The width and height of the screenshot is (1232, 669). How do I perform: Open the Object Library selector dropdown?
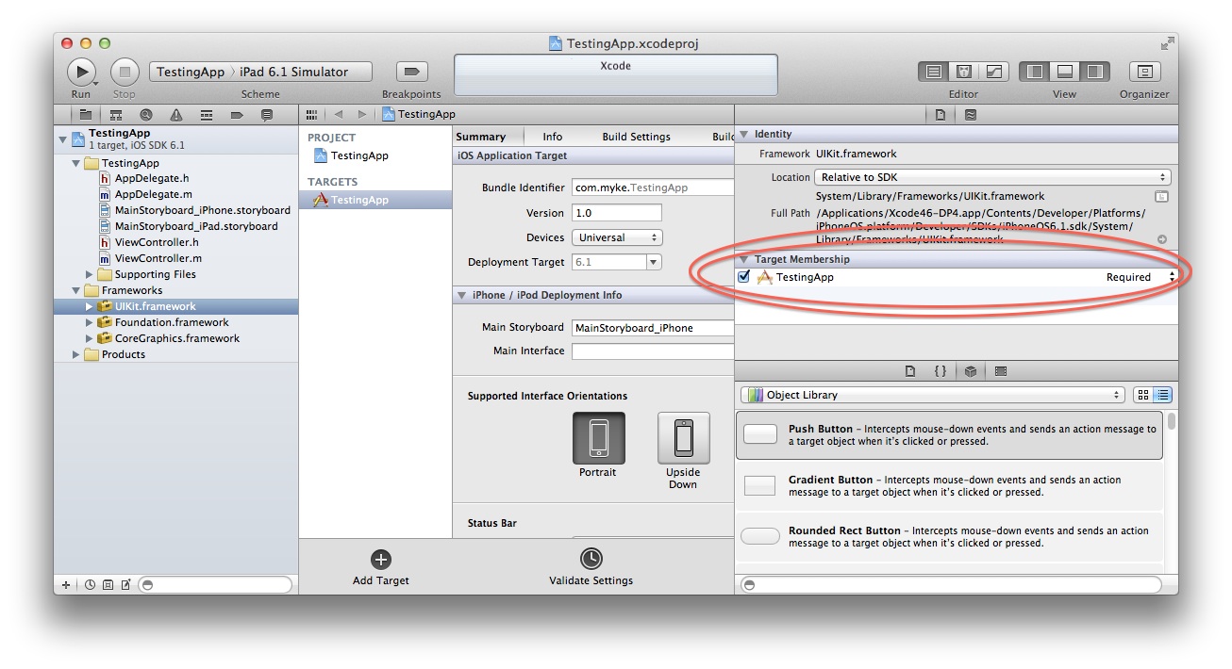pos(933,395)
